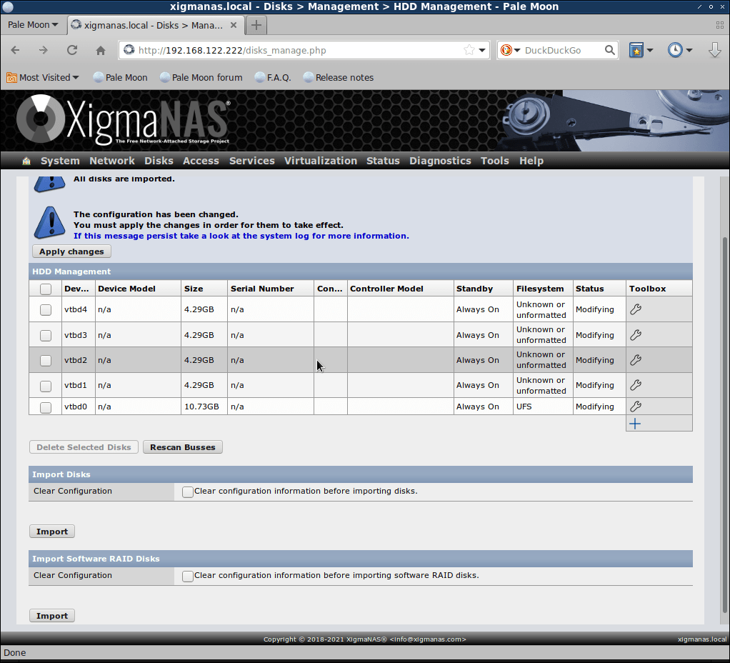Open the downloads arrow button
This screenshot has width=730, height=663.
[x=714, y=50]
